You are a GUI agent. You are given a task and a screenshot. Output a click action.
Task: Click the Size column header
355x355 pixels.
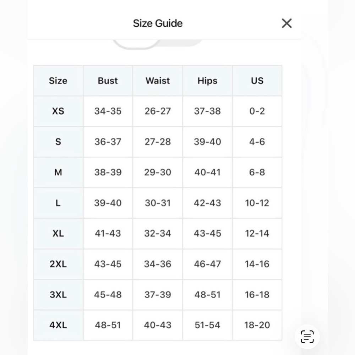point(58,81)
